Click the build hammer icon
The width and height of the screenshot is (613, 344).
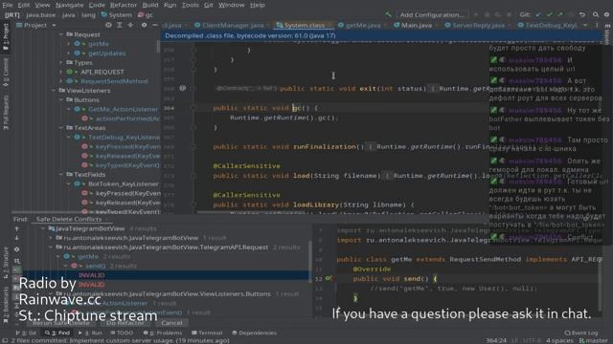pos(388,15)
